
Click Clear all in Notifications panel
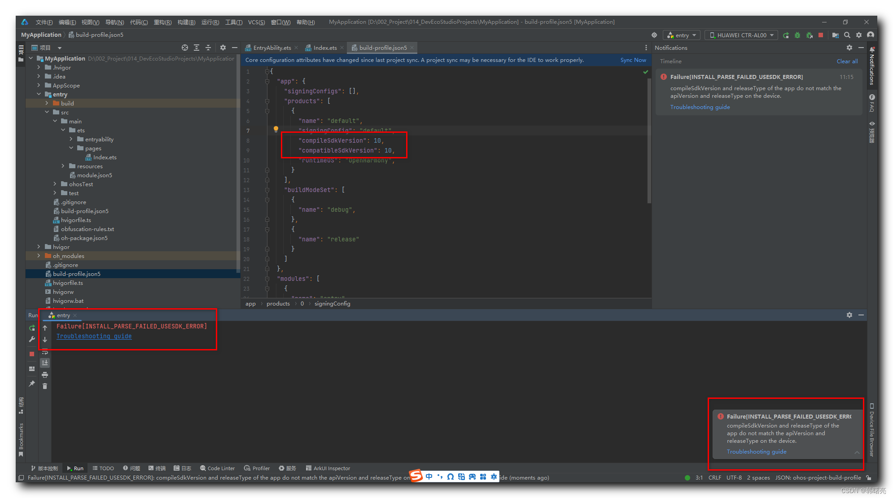(x=847, y=61)
